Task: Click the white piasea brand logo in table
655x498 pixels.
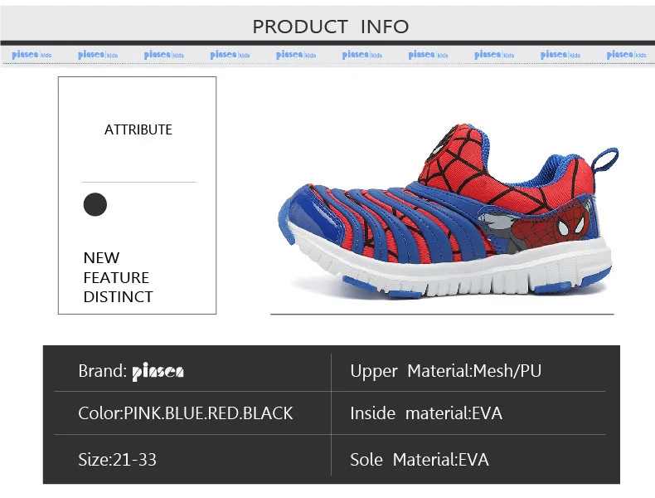Action: (158, 372)
